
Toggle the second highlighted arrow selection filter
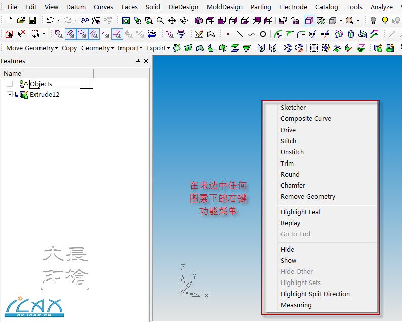point(82,34)
